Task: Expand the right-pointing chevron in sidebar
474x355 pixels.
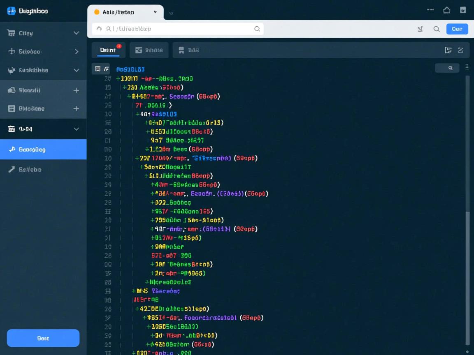Action: point(77,52)
